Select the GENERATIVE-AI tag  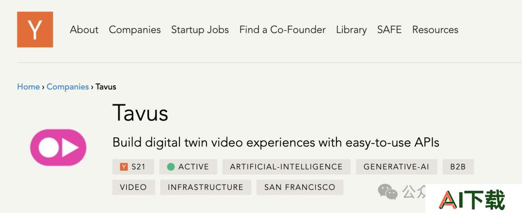[396, 167]
